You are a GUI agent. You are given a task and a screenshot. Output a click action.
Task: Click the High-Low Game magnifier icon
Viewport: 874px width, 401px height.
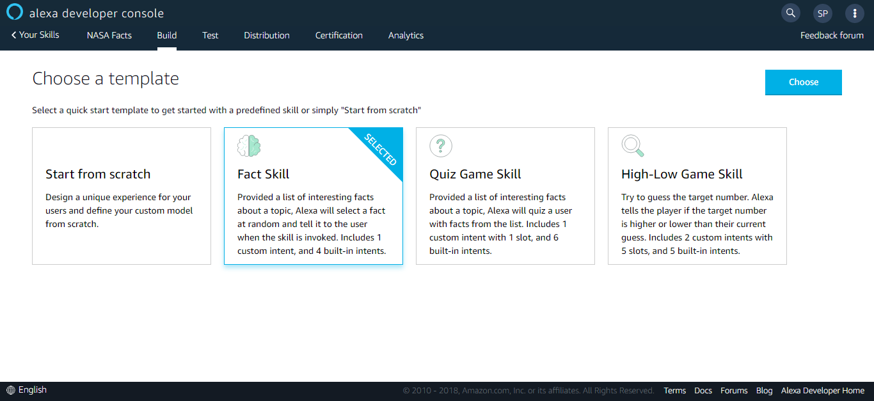coord(633,146)
